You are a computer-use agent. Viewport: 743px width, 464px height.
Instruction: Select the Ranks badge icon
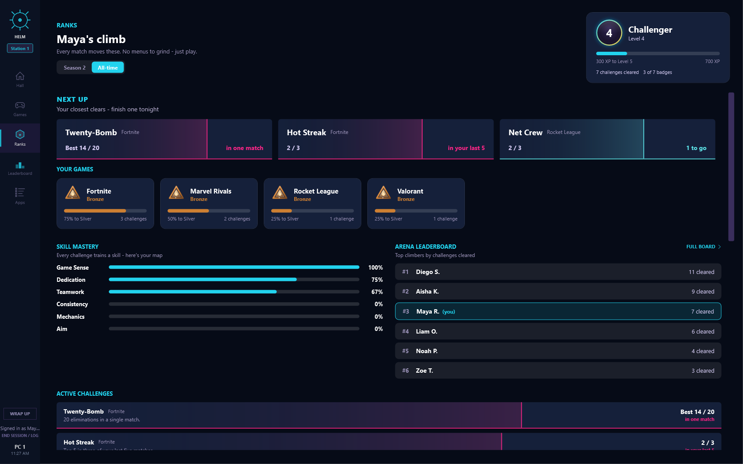tap(20, 134)
